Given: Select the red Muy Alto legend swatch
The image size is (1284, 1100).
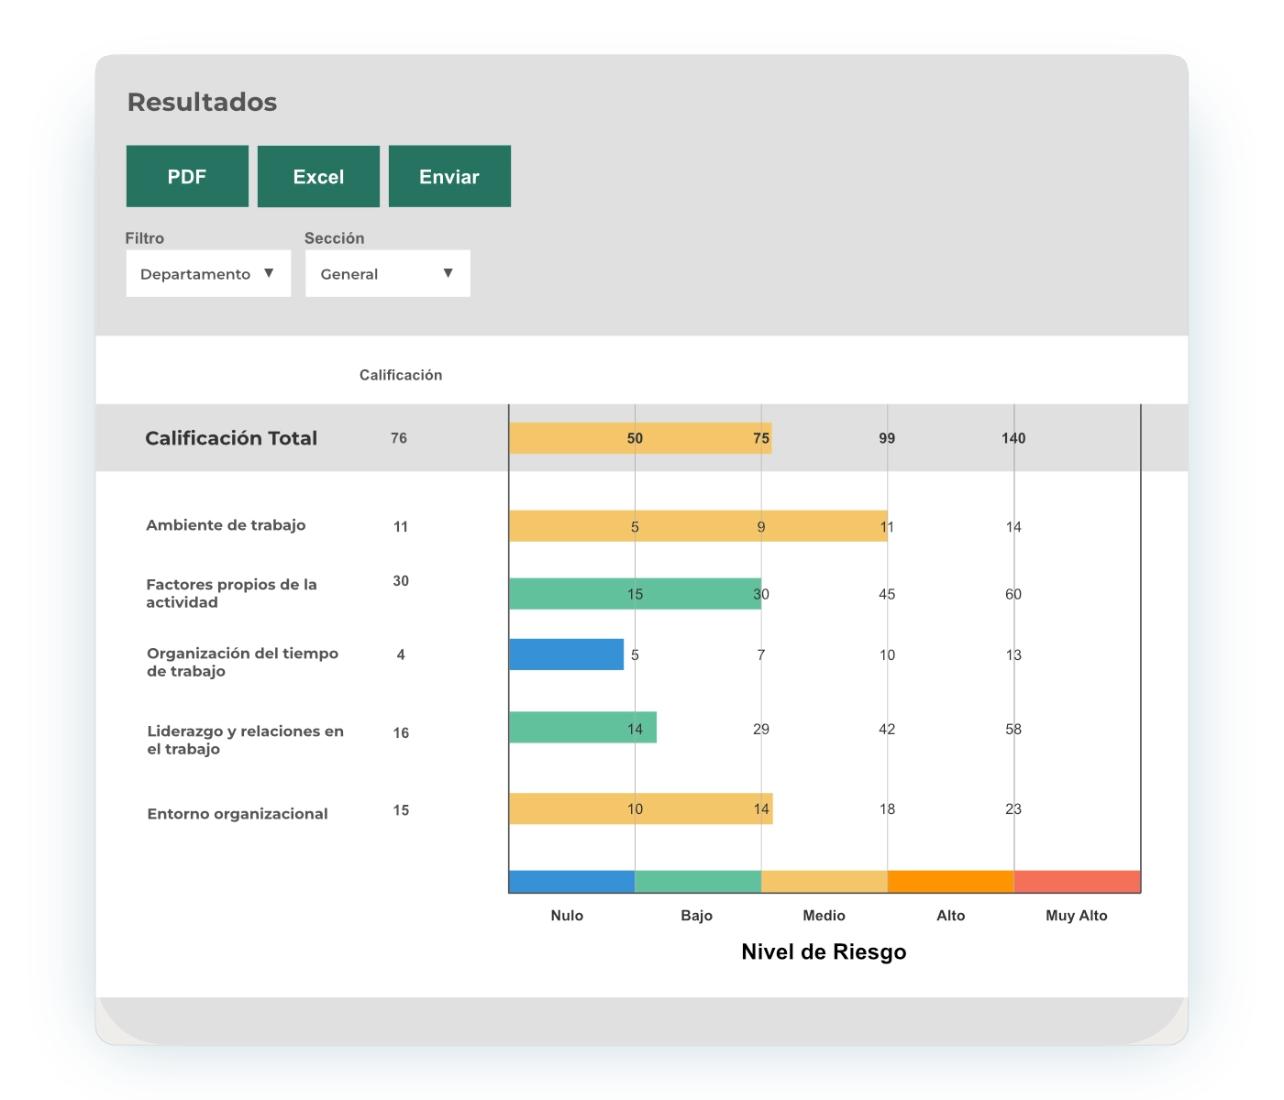Looking at the screenshot, I should pos(1077,882).
